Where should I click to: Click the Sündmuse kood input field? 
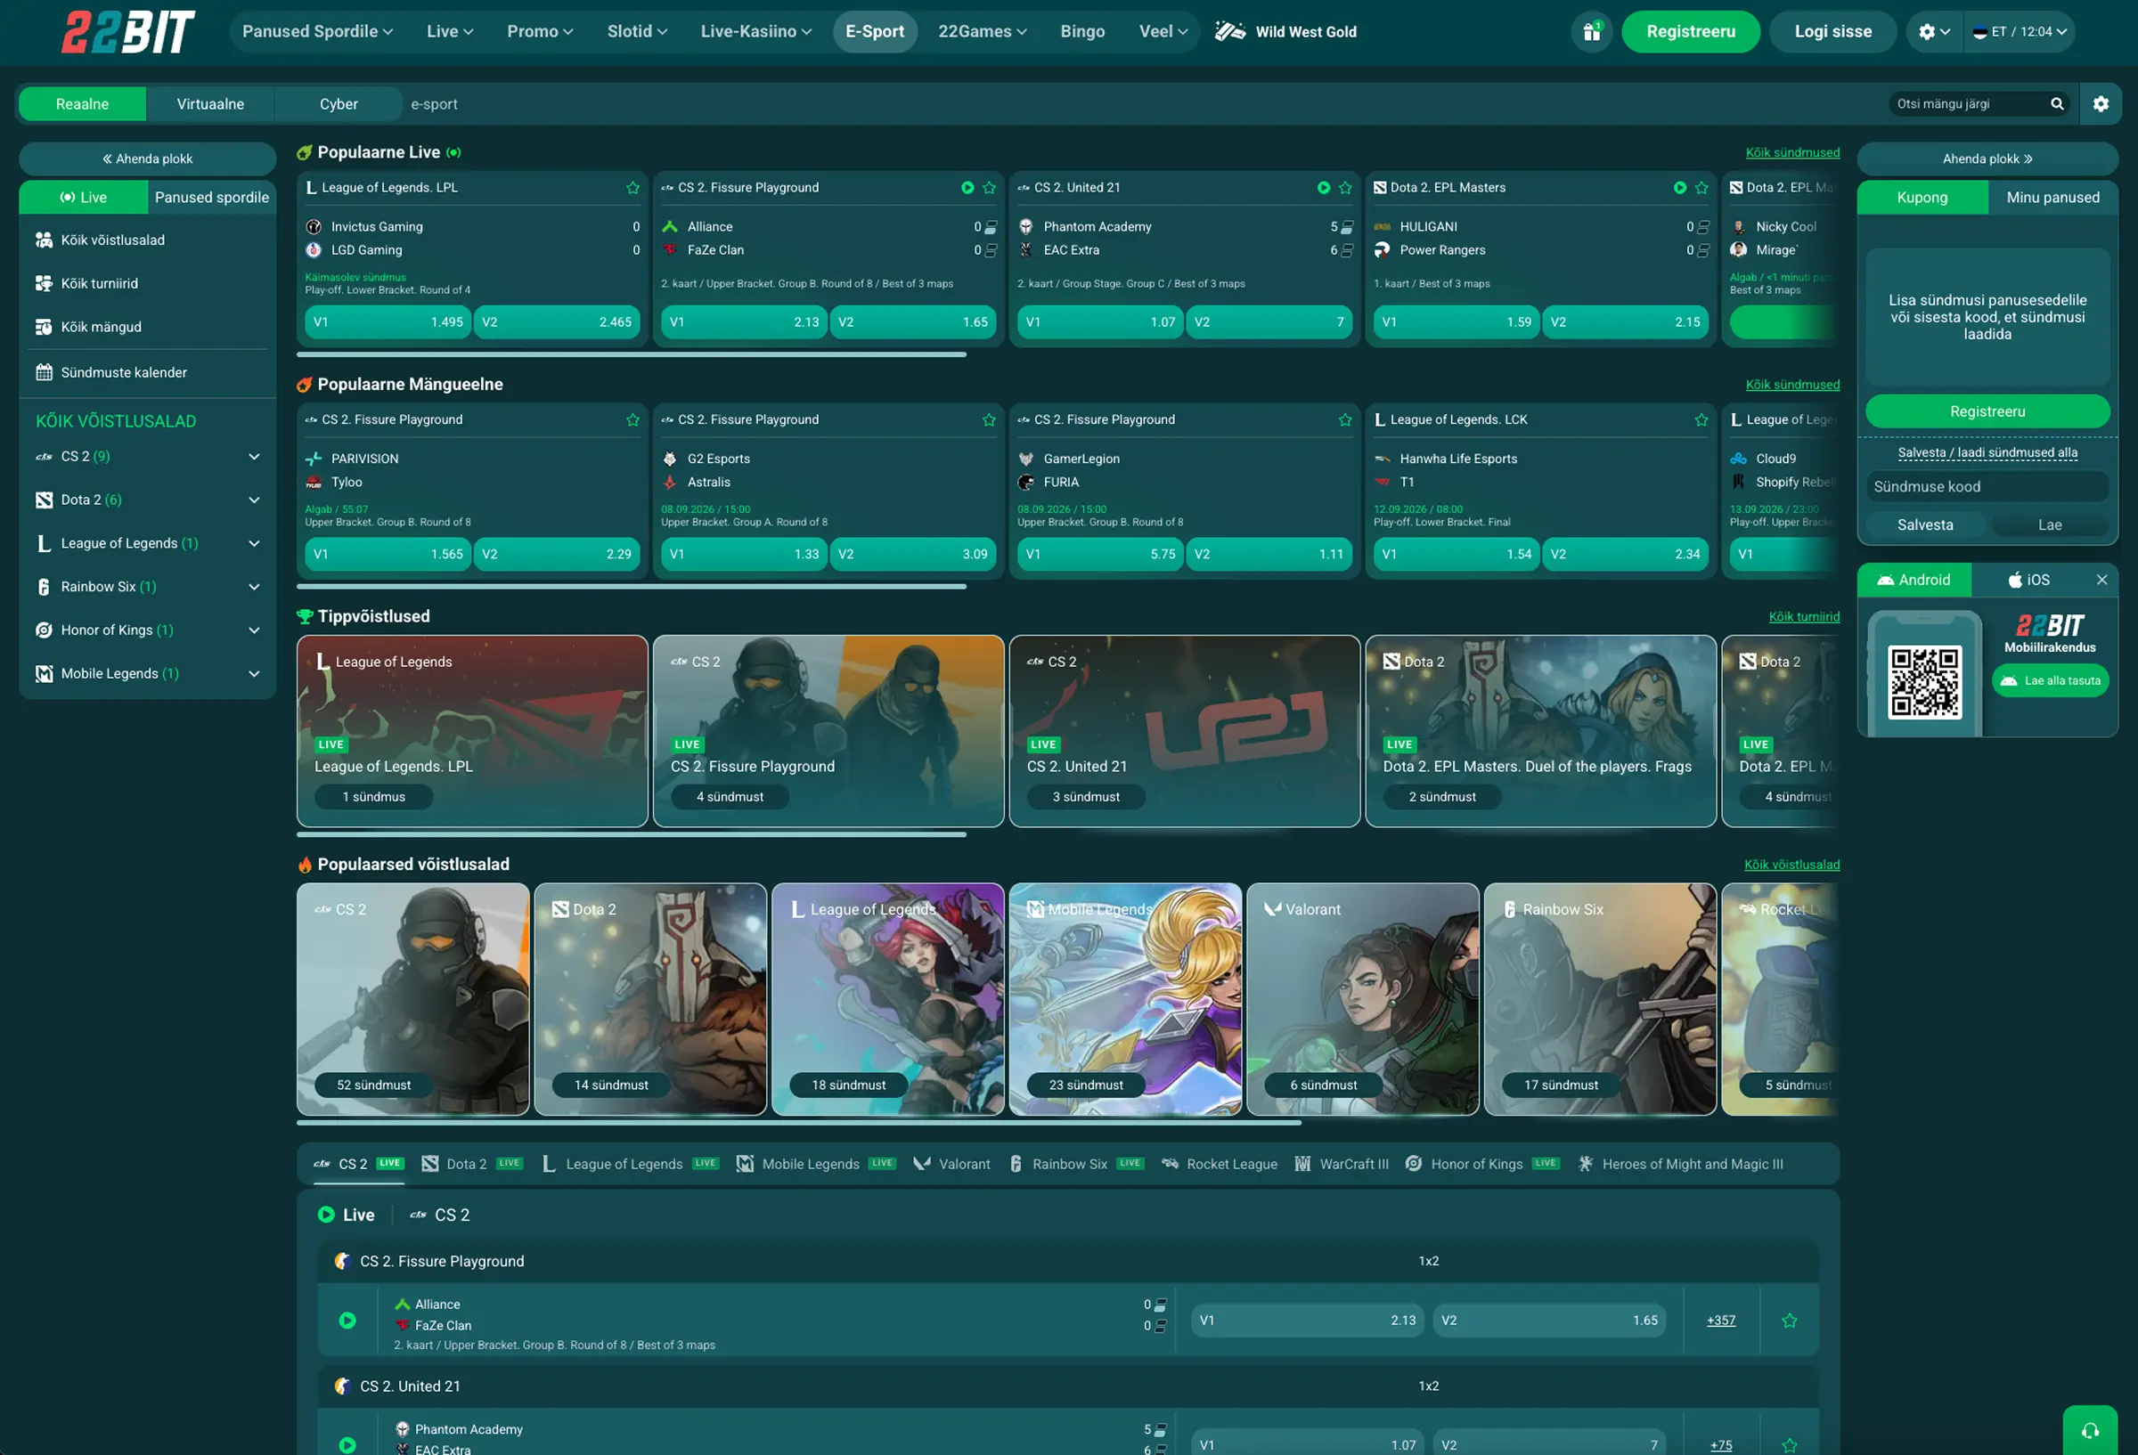point(1987,486)
